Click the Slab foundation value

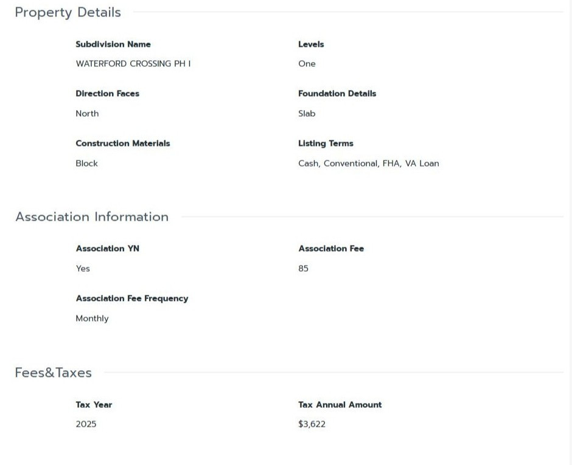pyautogui.click(x=307, y=114)
